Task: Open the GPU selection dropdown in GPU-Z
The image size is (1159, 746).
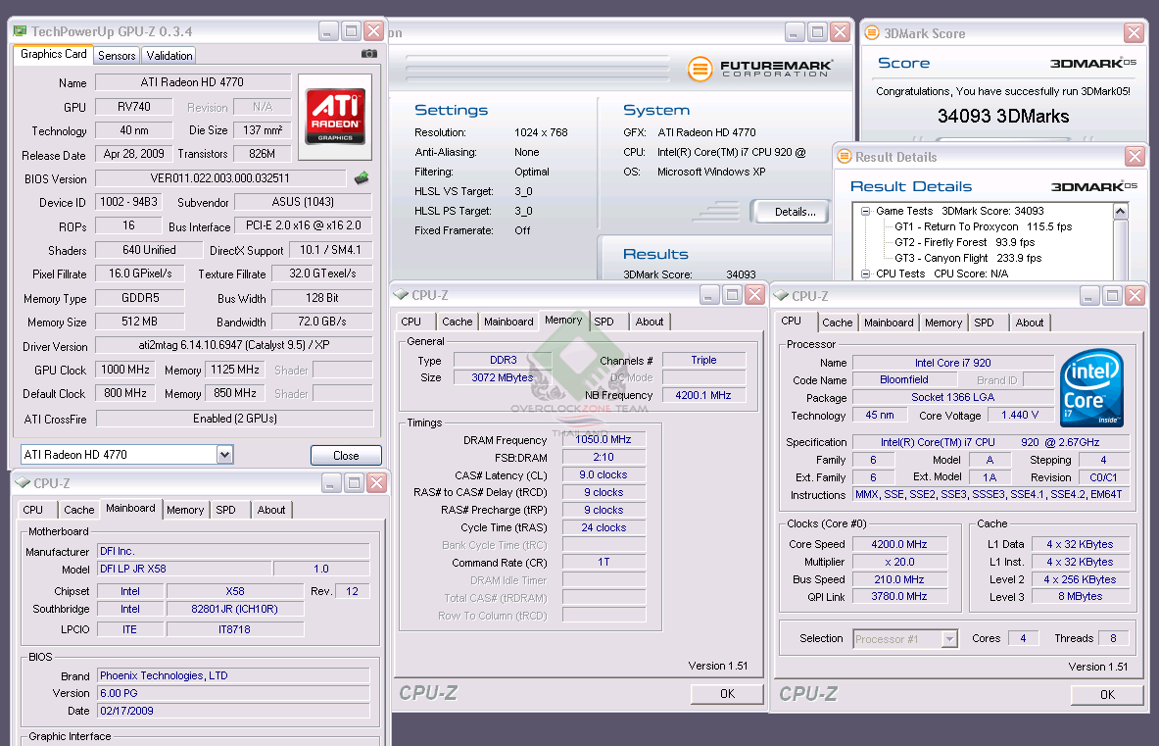Action: 224,455
